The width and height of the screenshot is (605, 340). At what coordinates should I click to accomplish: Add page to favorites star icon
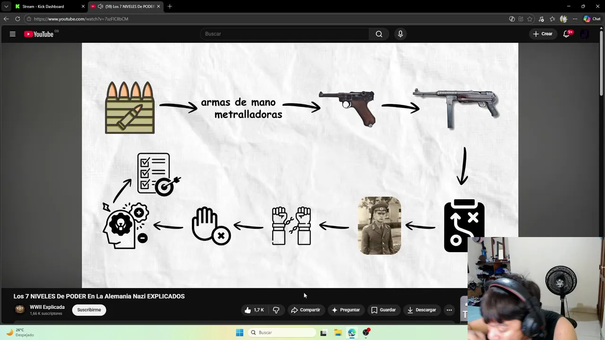[530, 19]
